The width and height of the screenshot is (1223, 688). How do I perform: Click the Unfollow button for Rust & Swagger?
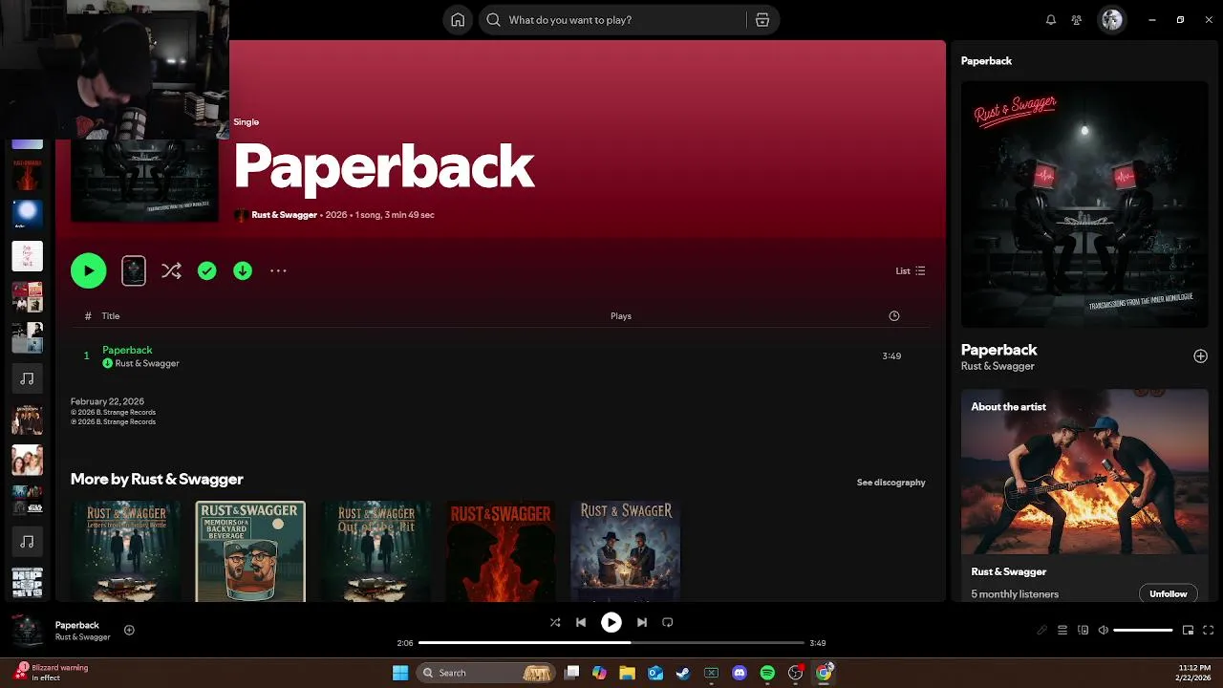[x=1168, y=593]
